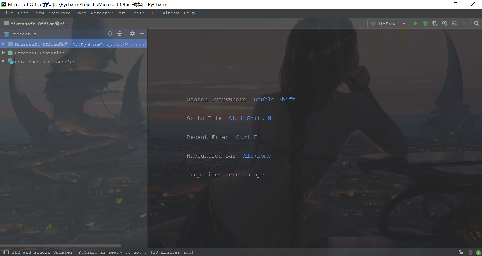This screenshot has width=482, height=256.
Task: Click the project path D:\PycharmProjects text
Action: coord(109,44)
